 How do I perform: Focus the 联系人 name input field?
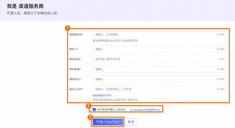pos(159,49)
